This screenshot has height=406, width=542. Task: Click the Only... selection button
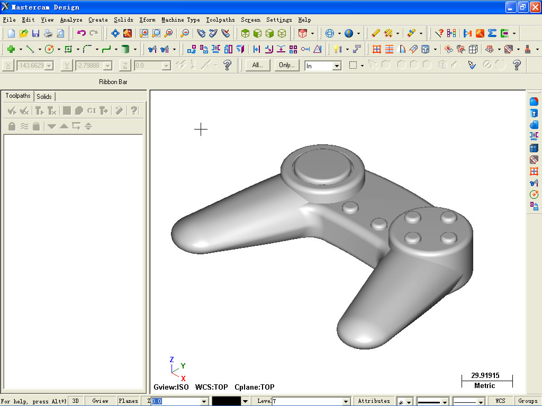[286, 65]
